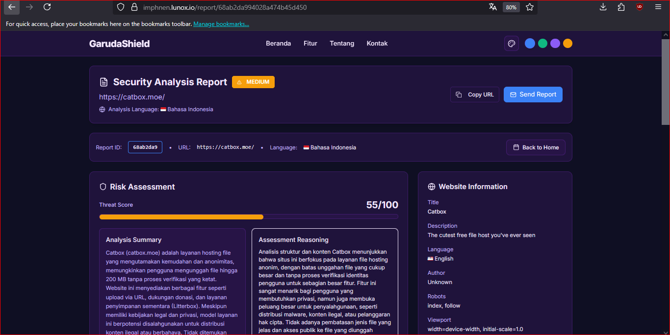The image size is (670, 335).
Task: Click the Send Report button
Action: coord(533,95)
